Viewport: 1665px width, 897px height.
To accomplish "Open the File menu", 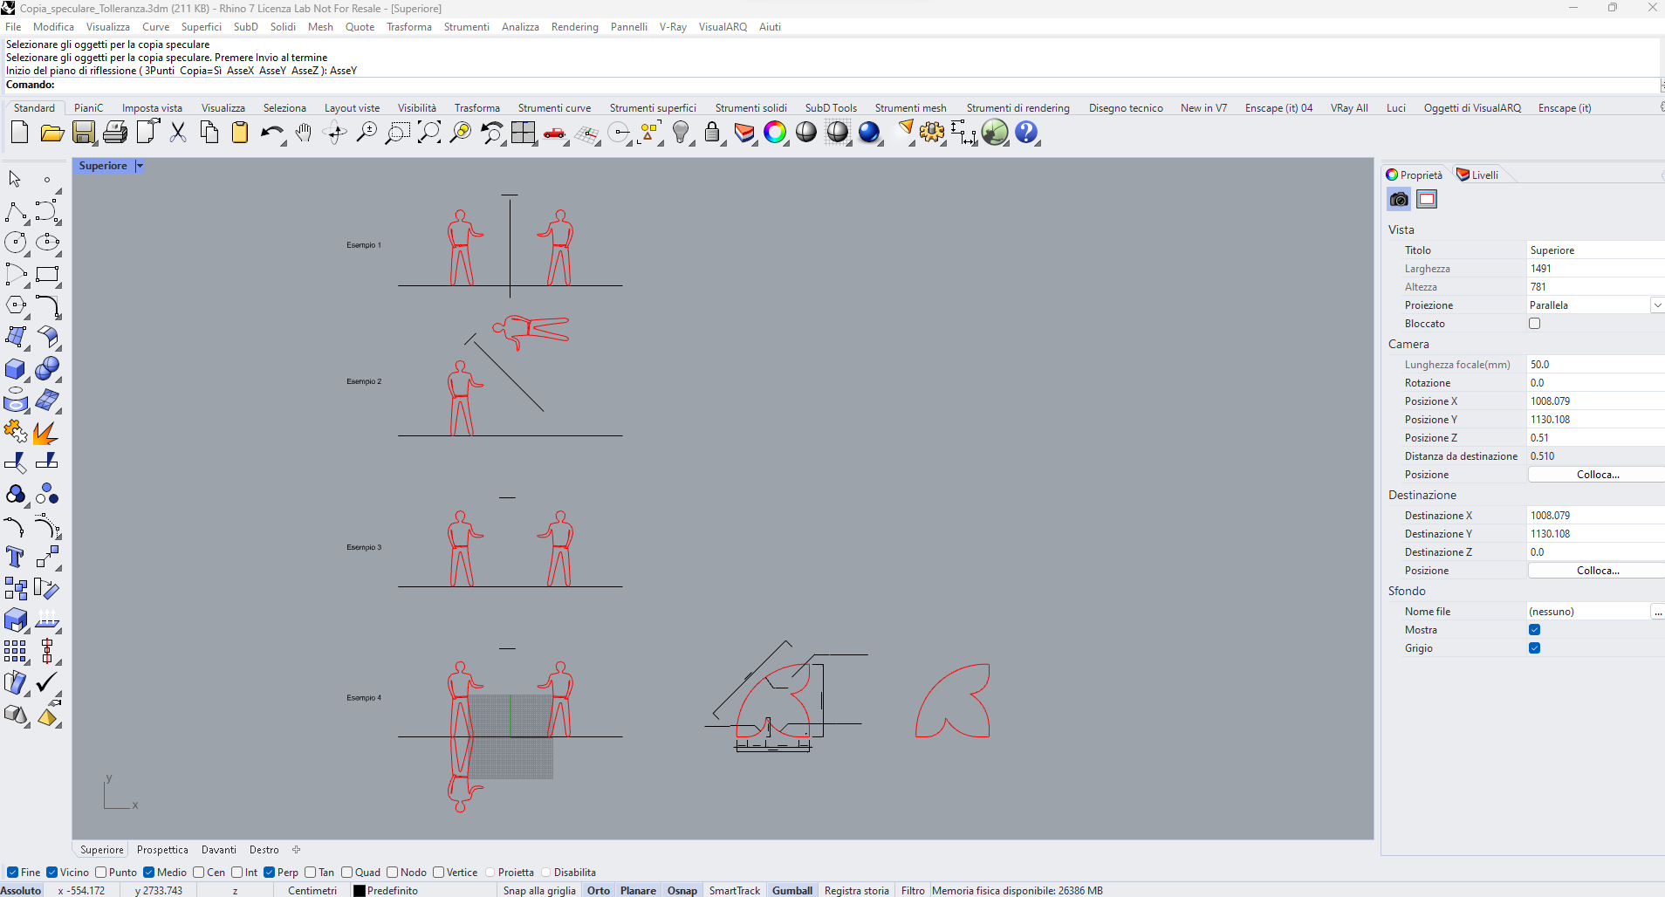I will [x=13, y=27].
